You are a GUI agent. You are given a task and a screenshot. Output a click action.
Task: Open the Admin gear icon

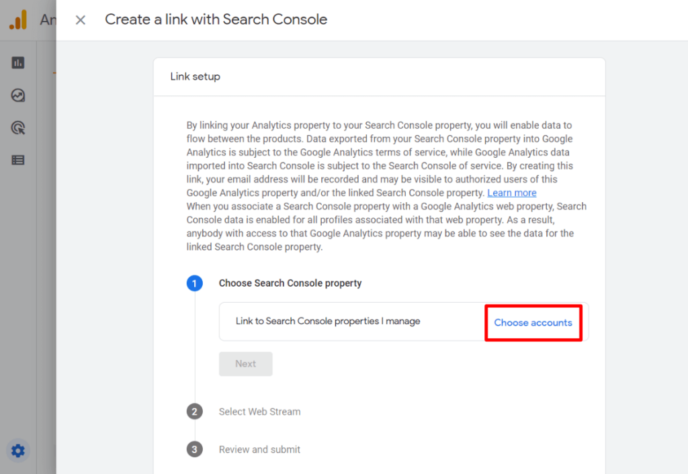17,451
